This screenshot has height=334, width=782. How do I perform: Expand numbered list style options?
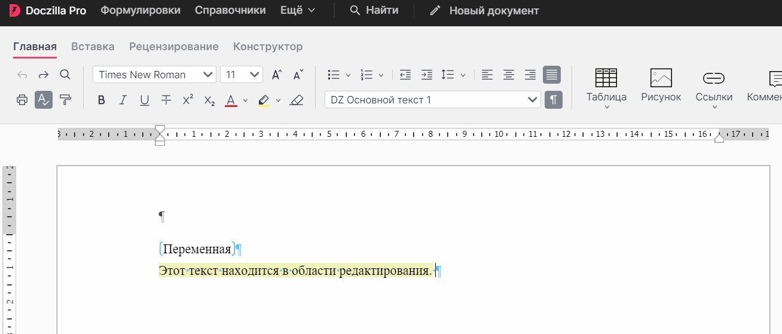(381, 75)
